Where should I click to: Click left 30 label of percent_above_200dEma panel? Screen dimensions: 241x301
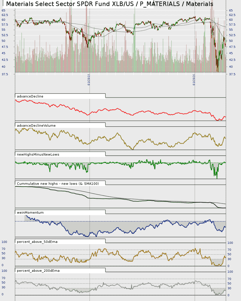pos(3,287)
